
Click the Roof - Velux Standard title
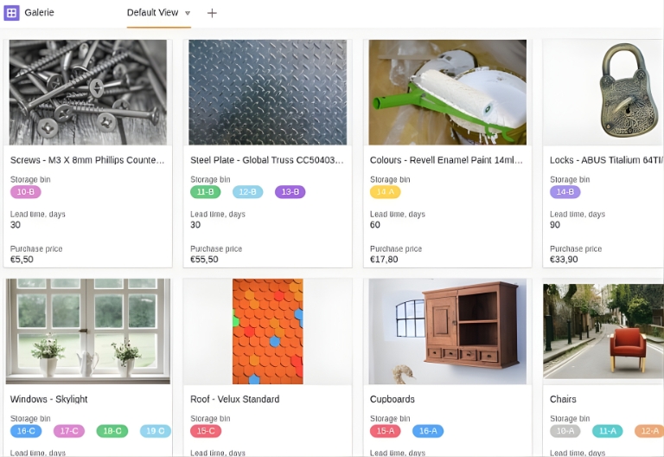(x=234, y=399)
